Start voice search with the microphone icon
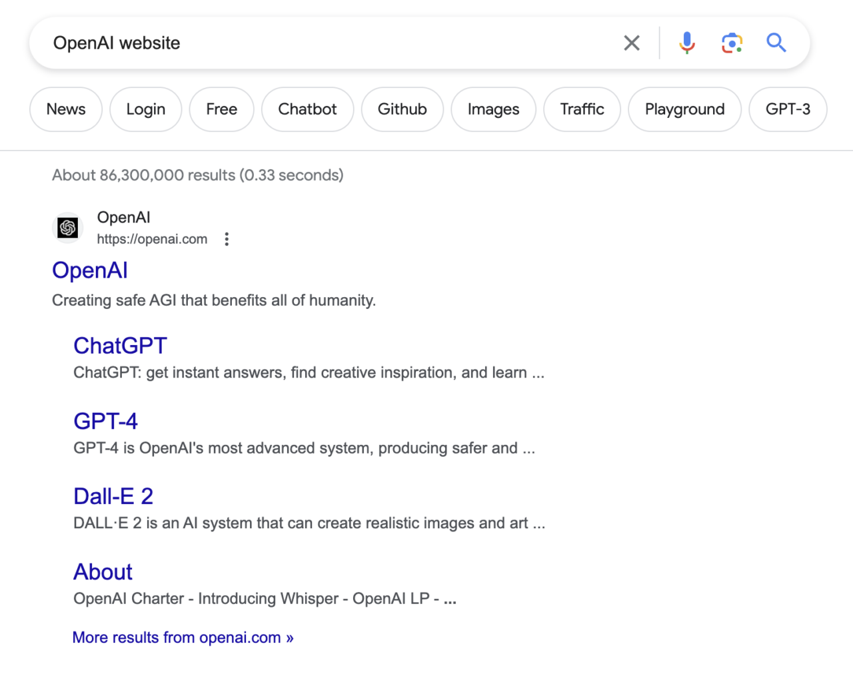 [x=687, y=43]
